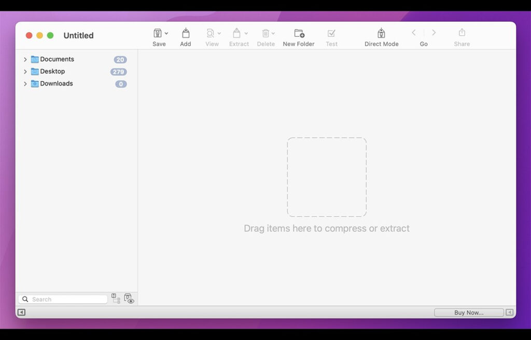Click the Save archive icon
This screenshot has width=531, height=340.
point(158,33)
